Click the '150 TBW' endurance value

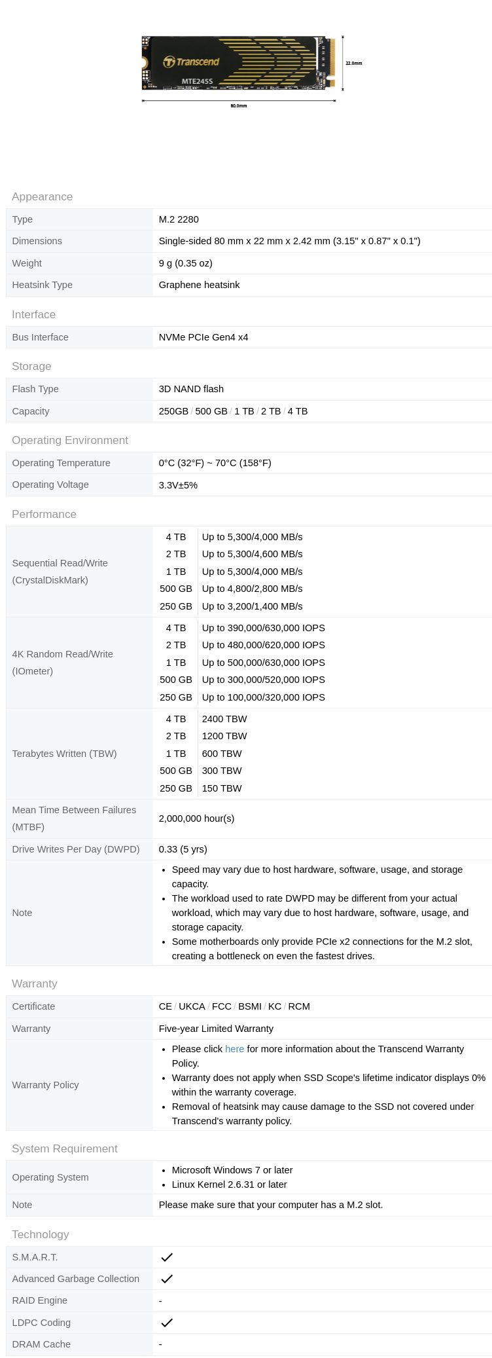coord(222,788)
